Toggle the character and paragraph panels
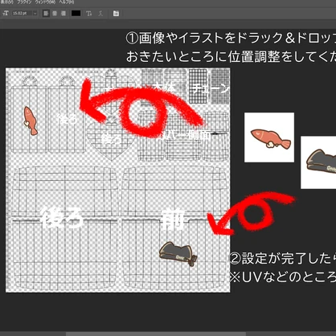 116,14
